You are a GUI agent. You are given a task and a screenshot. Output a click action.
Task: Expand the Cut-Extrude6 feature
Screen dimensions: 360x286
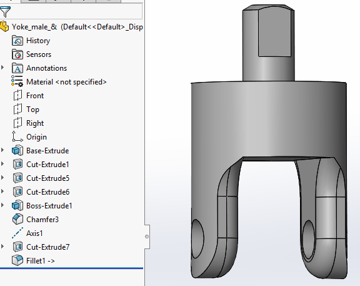point(2,192)
